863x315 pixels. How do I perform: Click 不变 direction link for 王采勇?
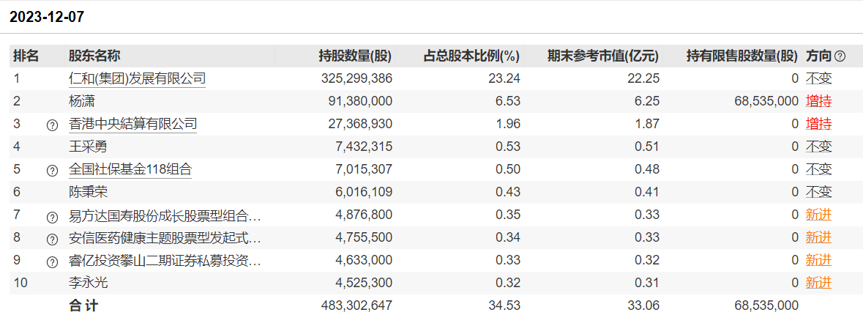pos(818,147)
